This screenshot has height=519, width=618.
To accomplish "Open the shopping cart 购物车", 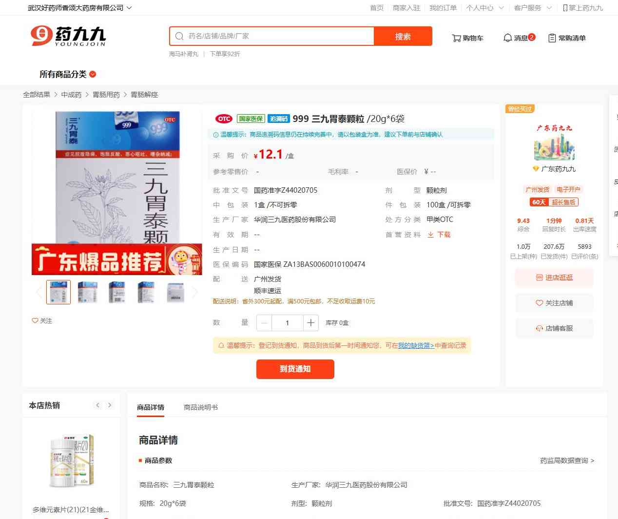I will pyautogui.click(x=467, y=38).
